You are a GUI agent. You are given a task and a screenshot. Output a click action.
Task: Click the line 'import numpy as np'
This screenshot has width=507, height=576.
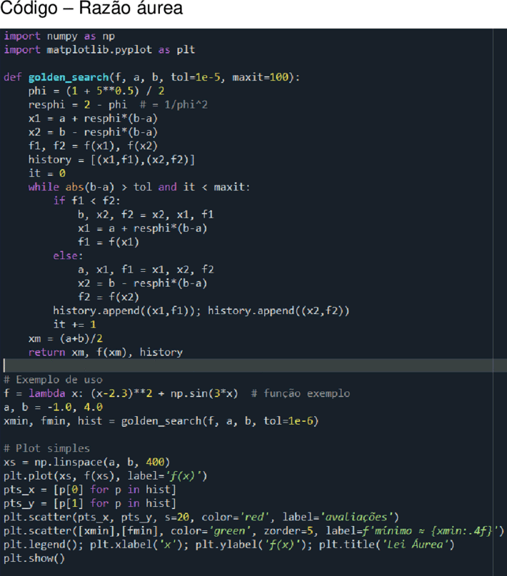point(59,36)
